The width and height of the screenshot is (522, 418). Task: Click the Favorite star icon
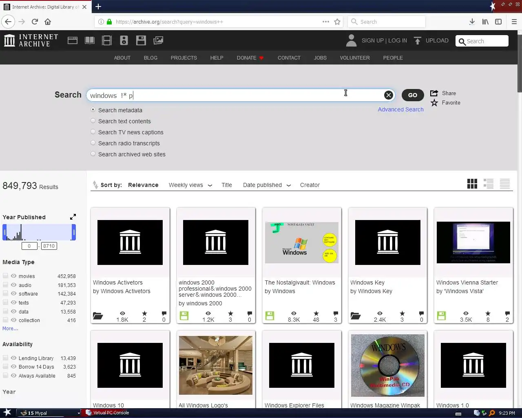(434, 103)
